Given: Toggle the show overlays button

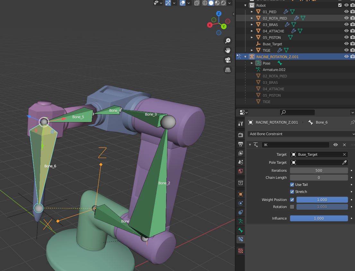Looking at the screenshot, I should (182, 3).
